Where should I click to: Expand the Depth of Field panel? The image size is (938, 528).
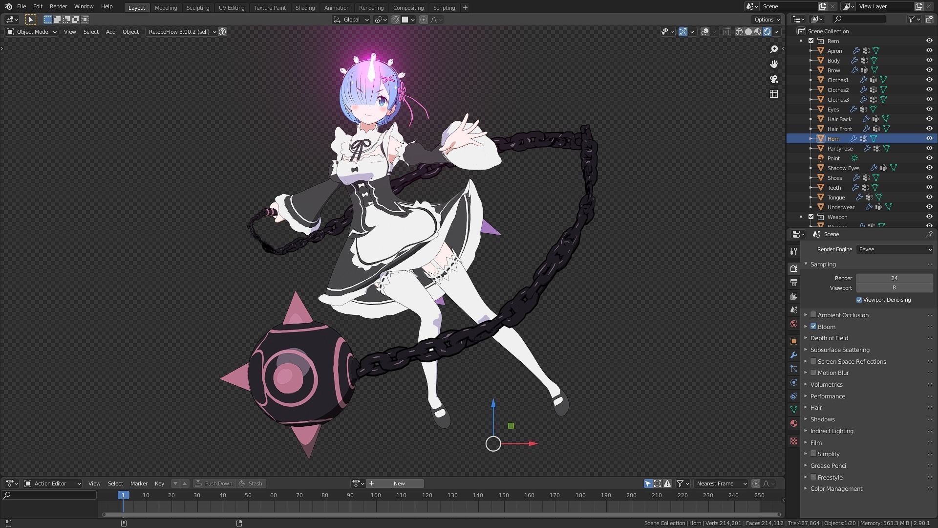tap(829, 338)
